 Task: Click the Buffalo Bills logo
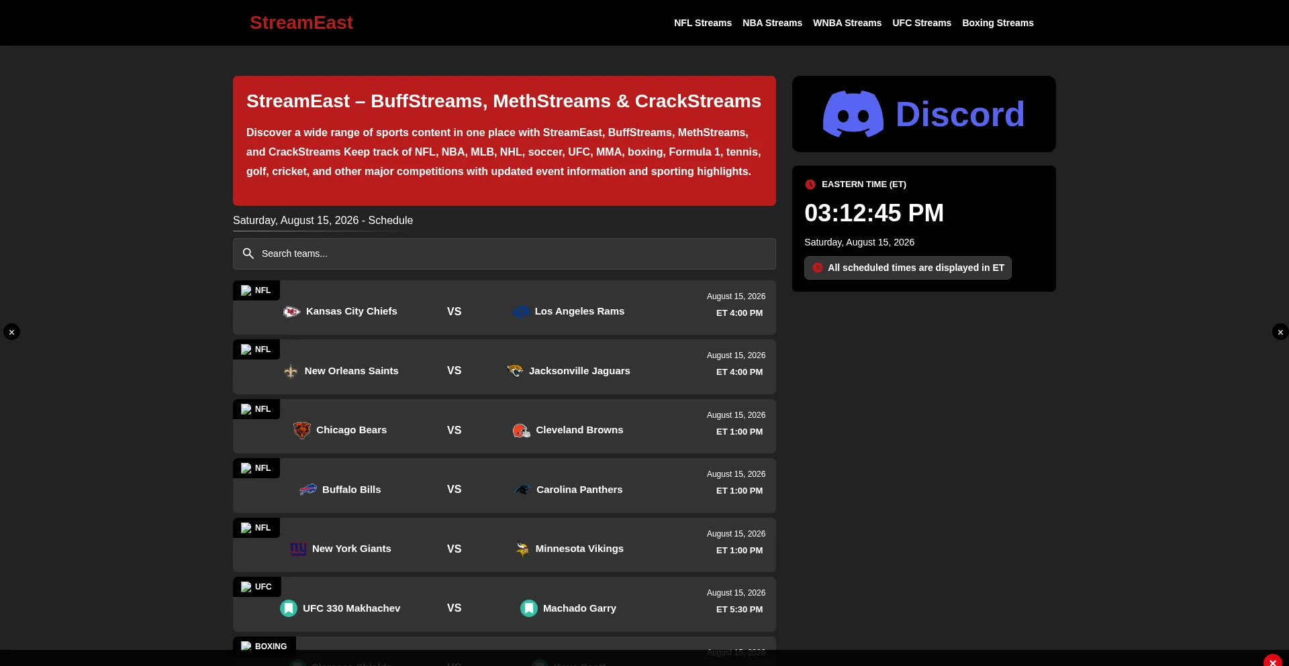pyautogui.click(x=308, y=490)
